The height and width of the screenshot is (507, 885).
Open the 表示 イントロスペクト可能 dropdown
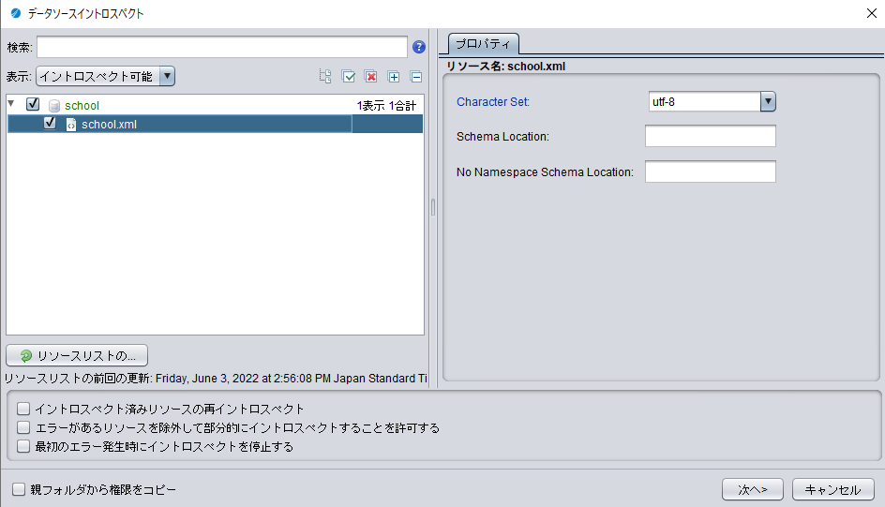[x=106, y=76]
